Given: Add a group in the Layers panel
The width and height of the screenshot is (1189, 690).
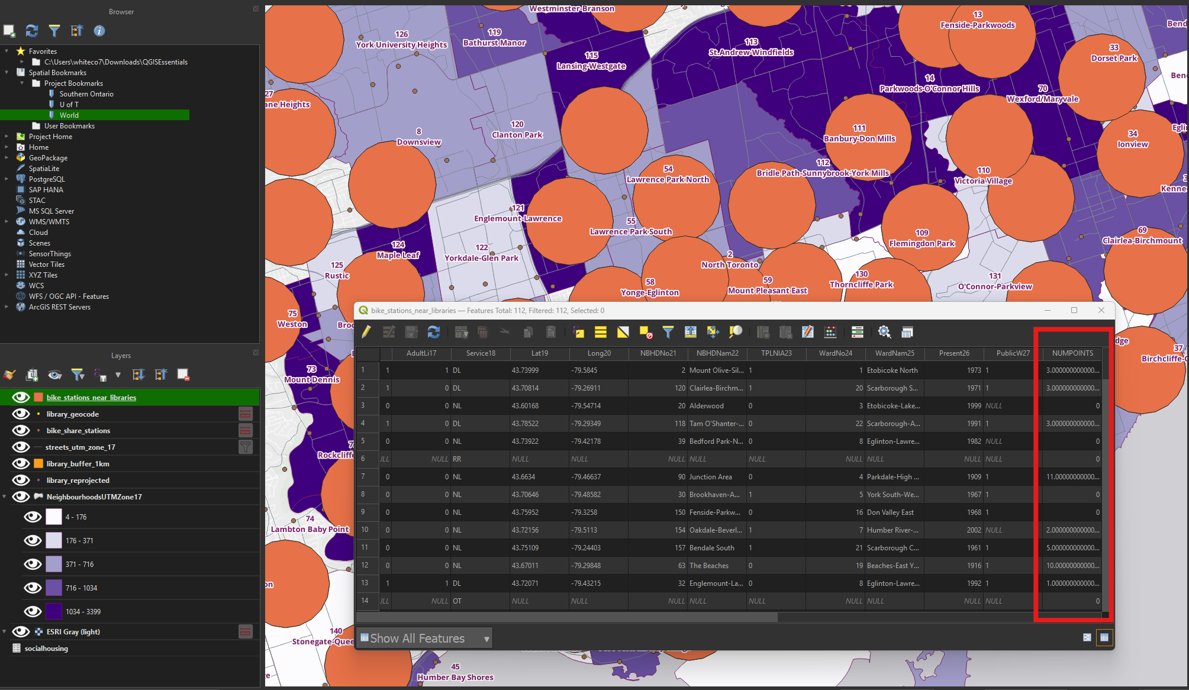Looking at the screenshot, I should [32, 375].
